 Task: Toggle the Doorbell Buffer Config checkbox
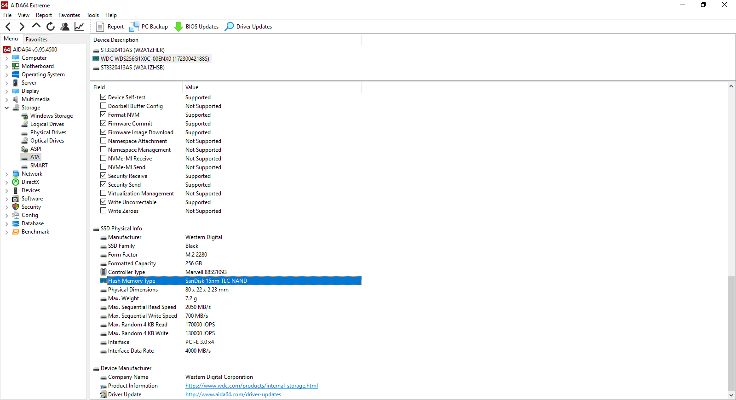tap(103, 106)
